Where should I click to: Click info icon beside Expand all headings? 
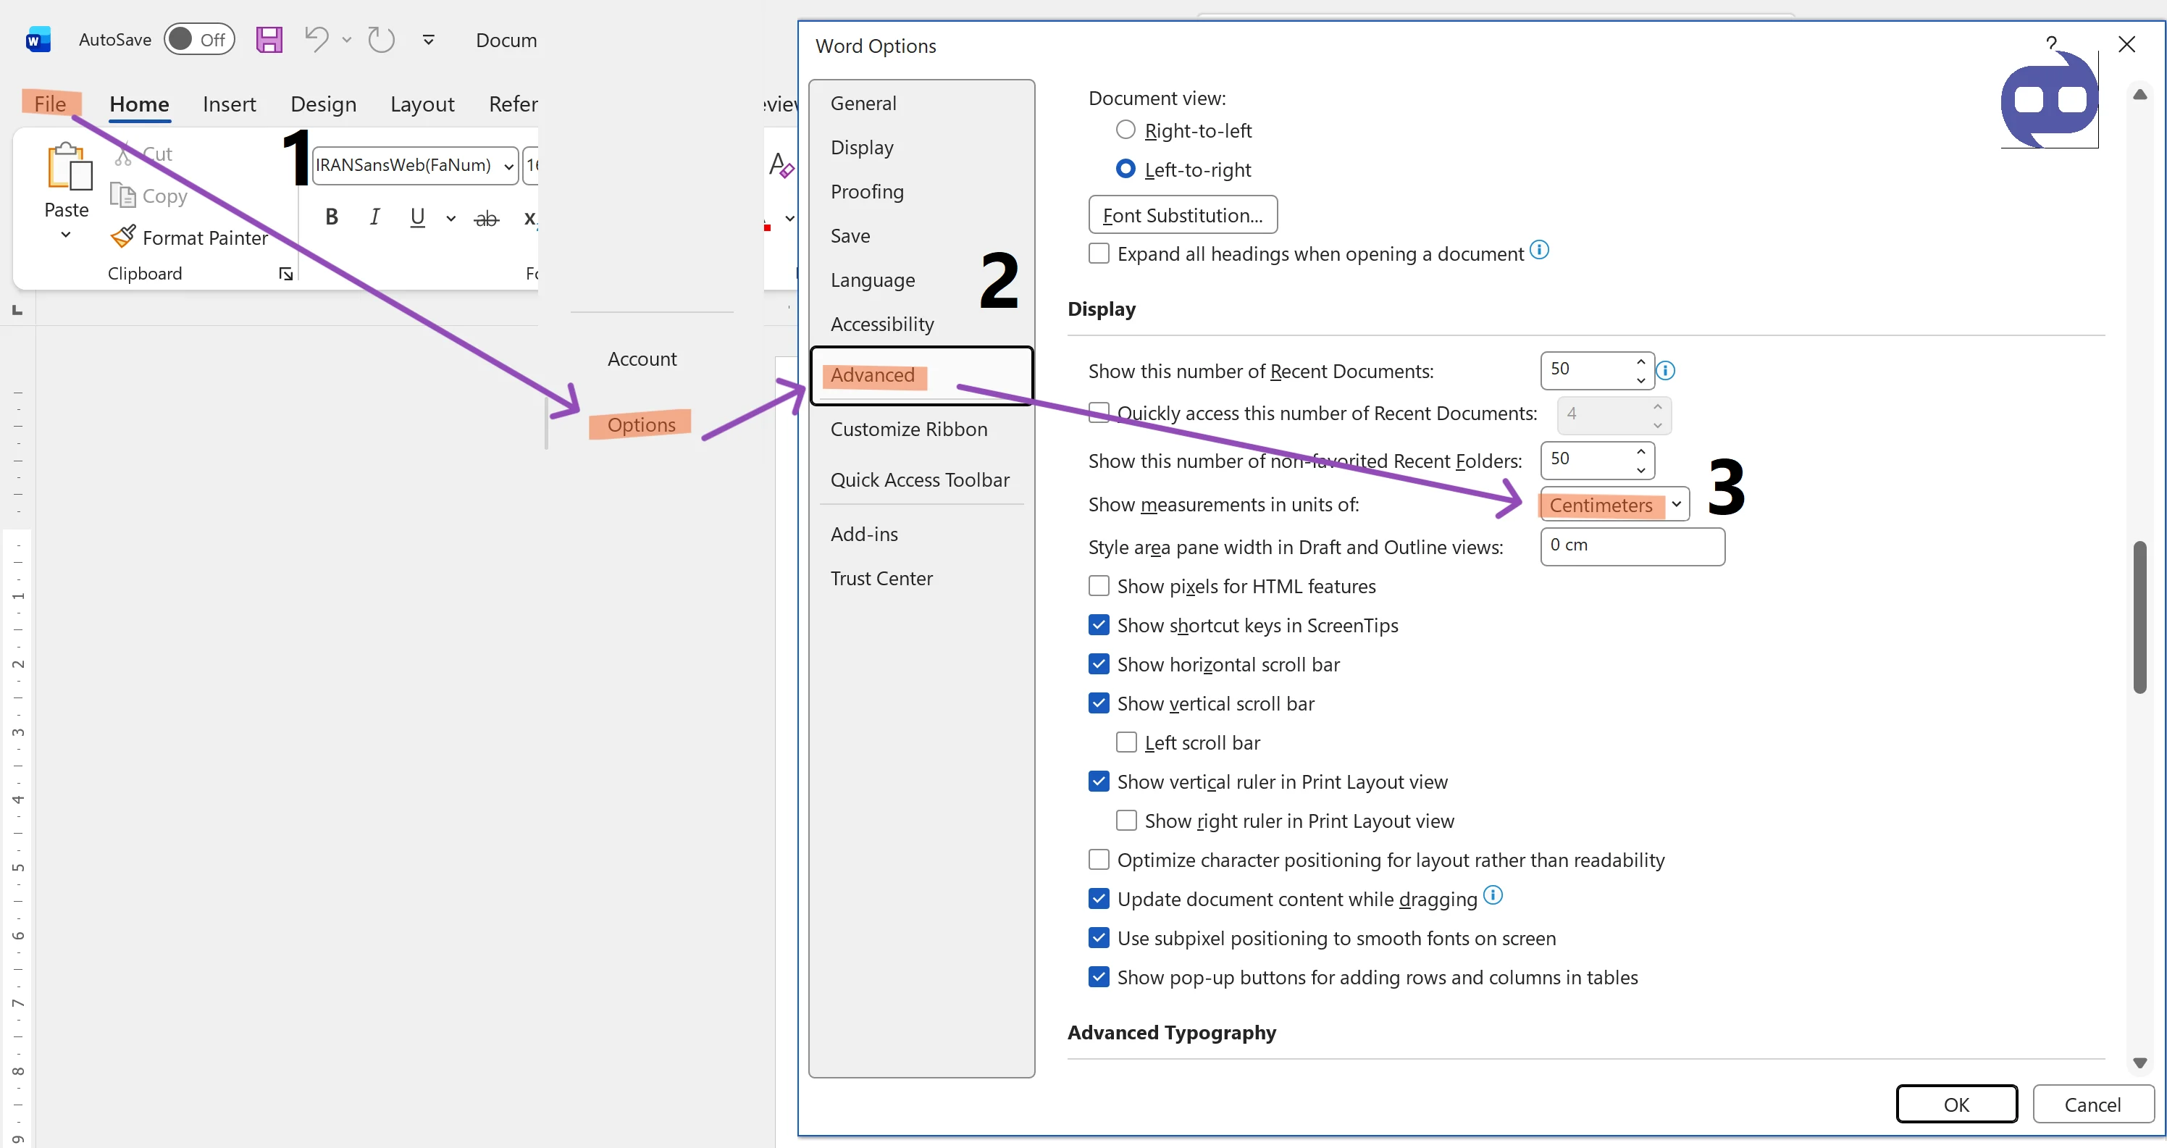pos(1538,250)
